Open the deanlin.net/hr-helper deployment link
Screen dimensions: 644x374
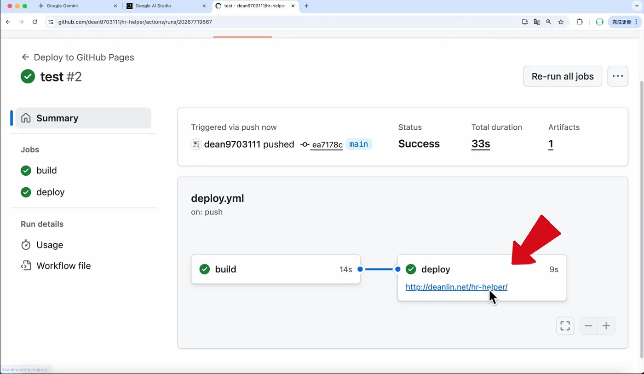(x=456, y=287)
